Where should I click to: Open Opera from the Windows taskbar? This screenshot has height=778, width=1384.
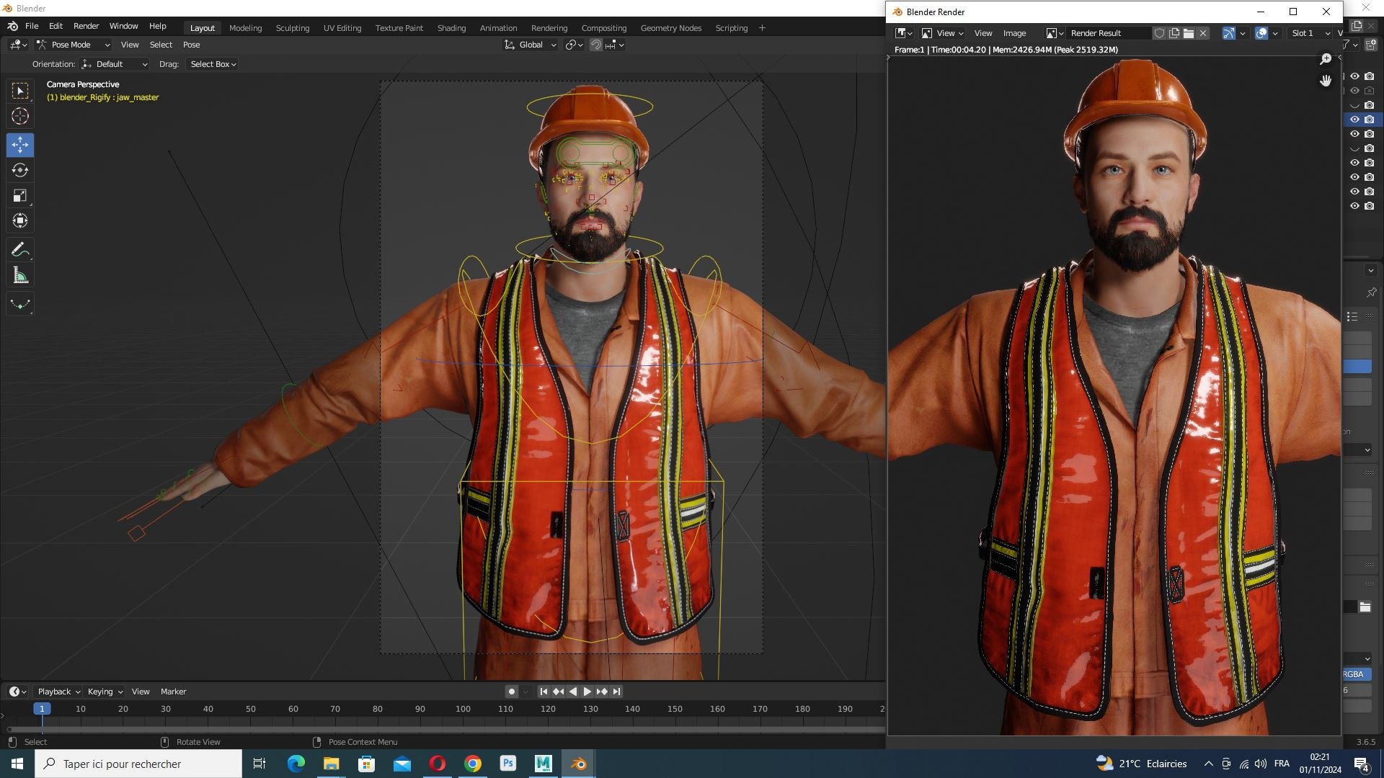coord(438,764)
